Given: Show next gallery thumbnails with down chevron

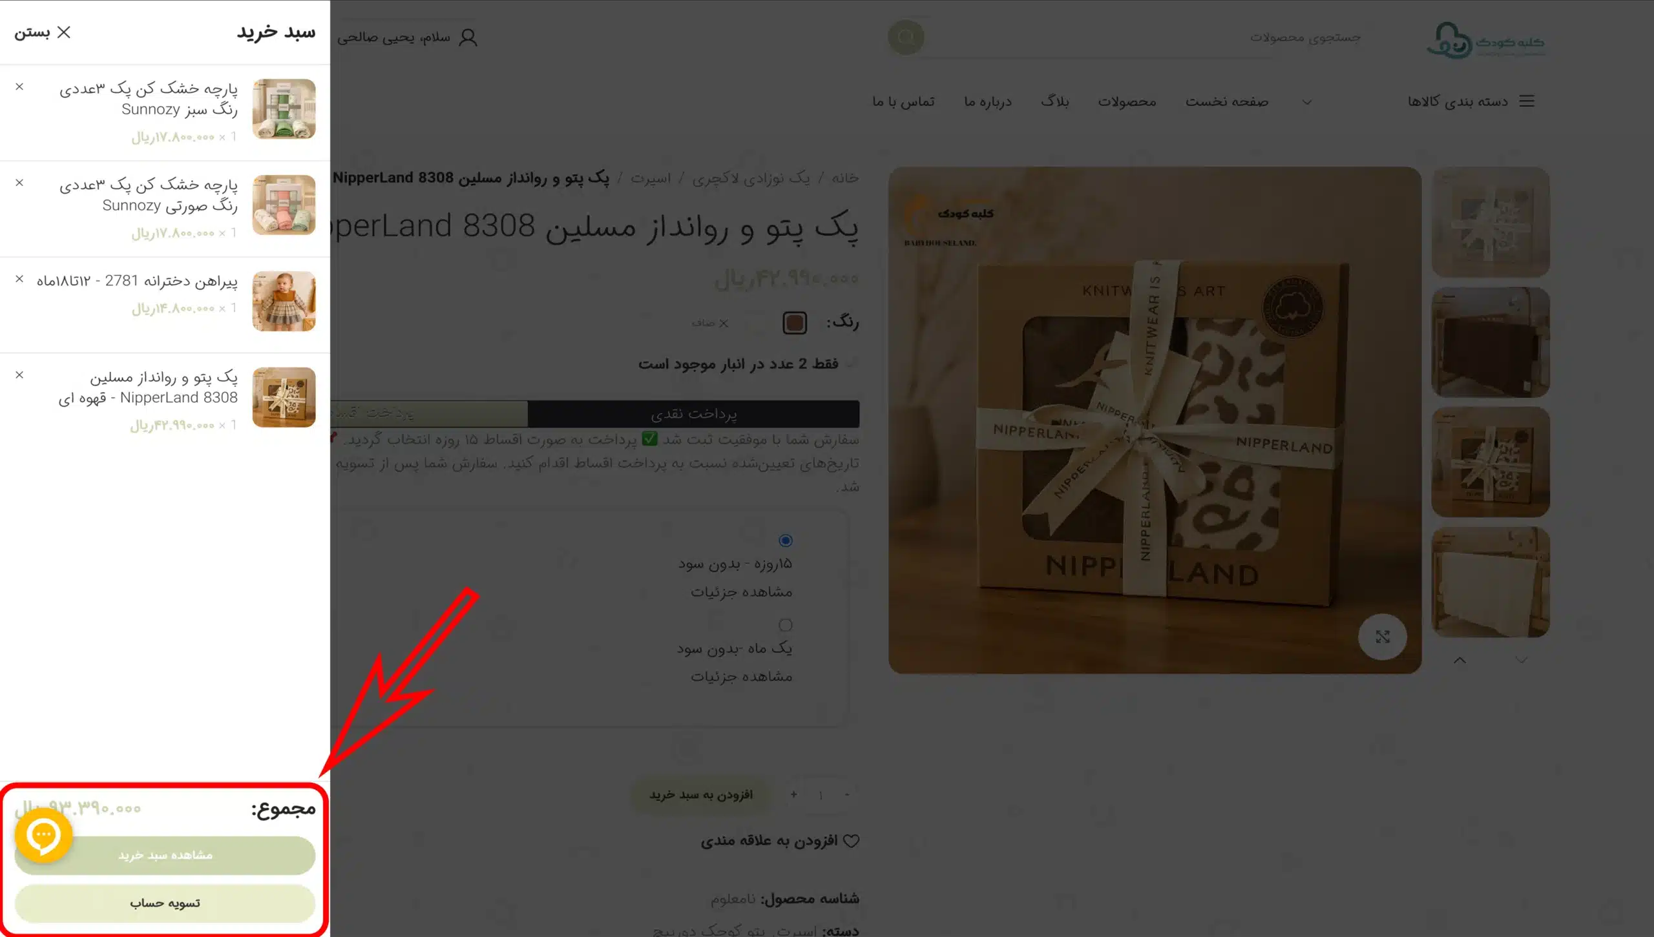Looking at the screenshot, I should tap(1522, 660).
